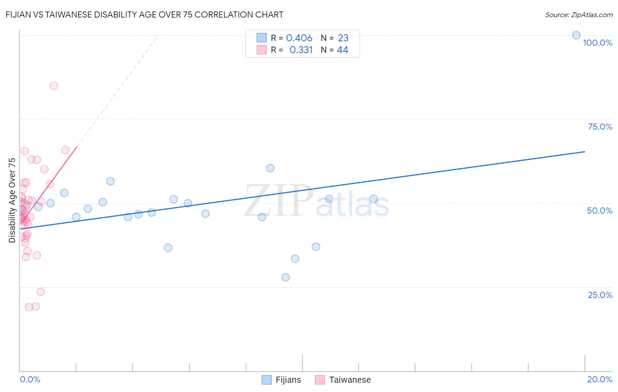This screenshot has width=618, height=392.
Task: Click the N value 44 in legend
Action: 342,50
